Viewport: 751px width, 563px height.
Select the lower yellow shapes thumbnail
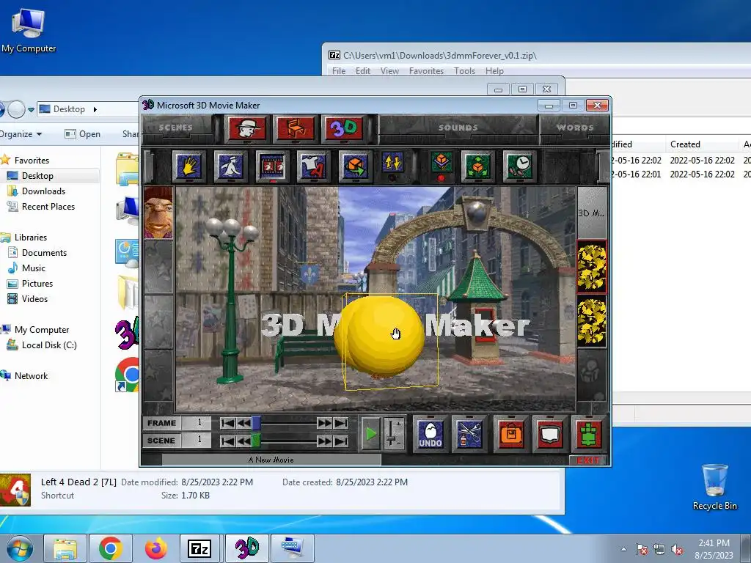point(592,321)
